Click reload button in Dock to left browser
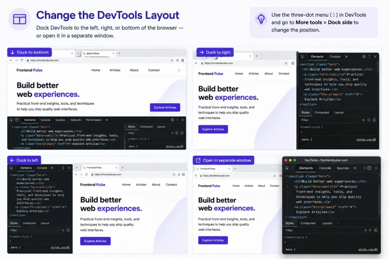 coord(86,174)
